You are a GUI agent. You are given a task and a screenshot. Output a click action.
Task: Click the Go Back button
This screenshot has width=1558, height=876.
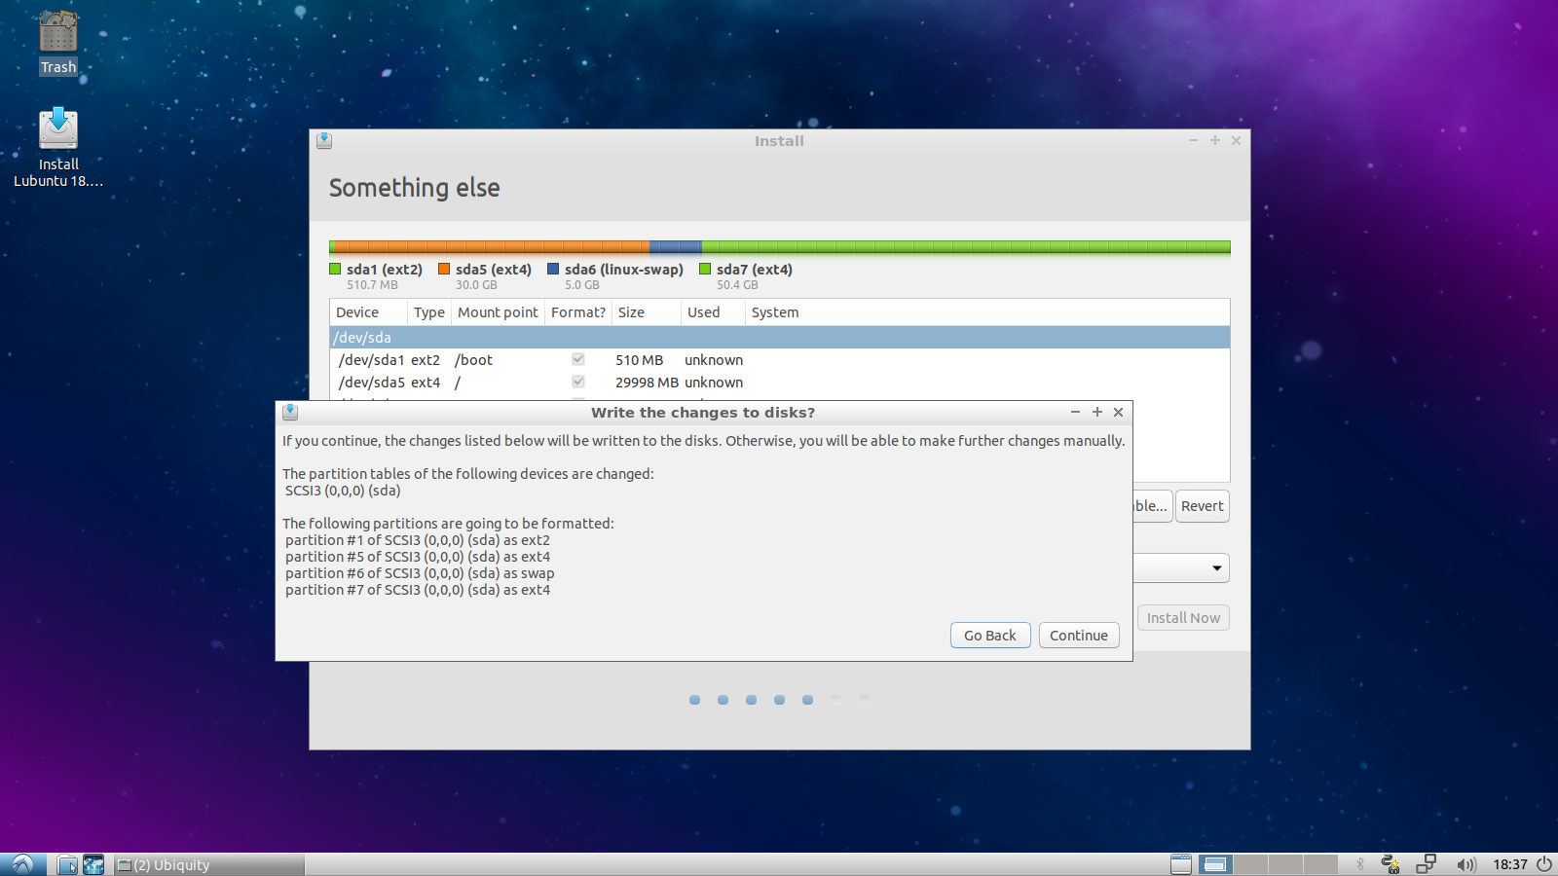tap(989, 636)
